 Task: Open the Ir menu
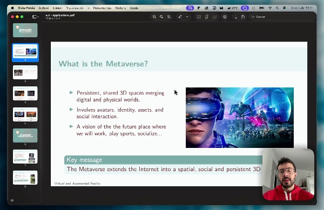(88, 8)
